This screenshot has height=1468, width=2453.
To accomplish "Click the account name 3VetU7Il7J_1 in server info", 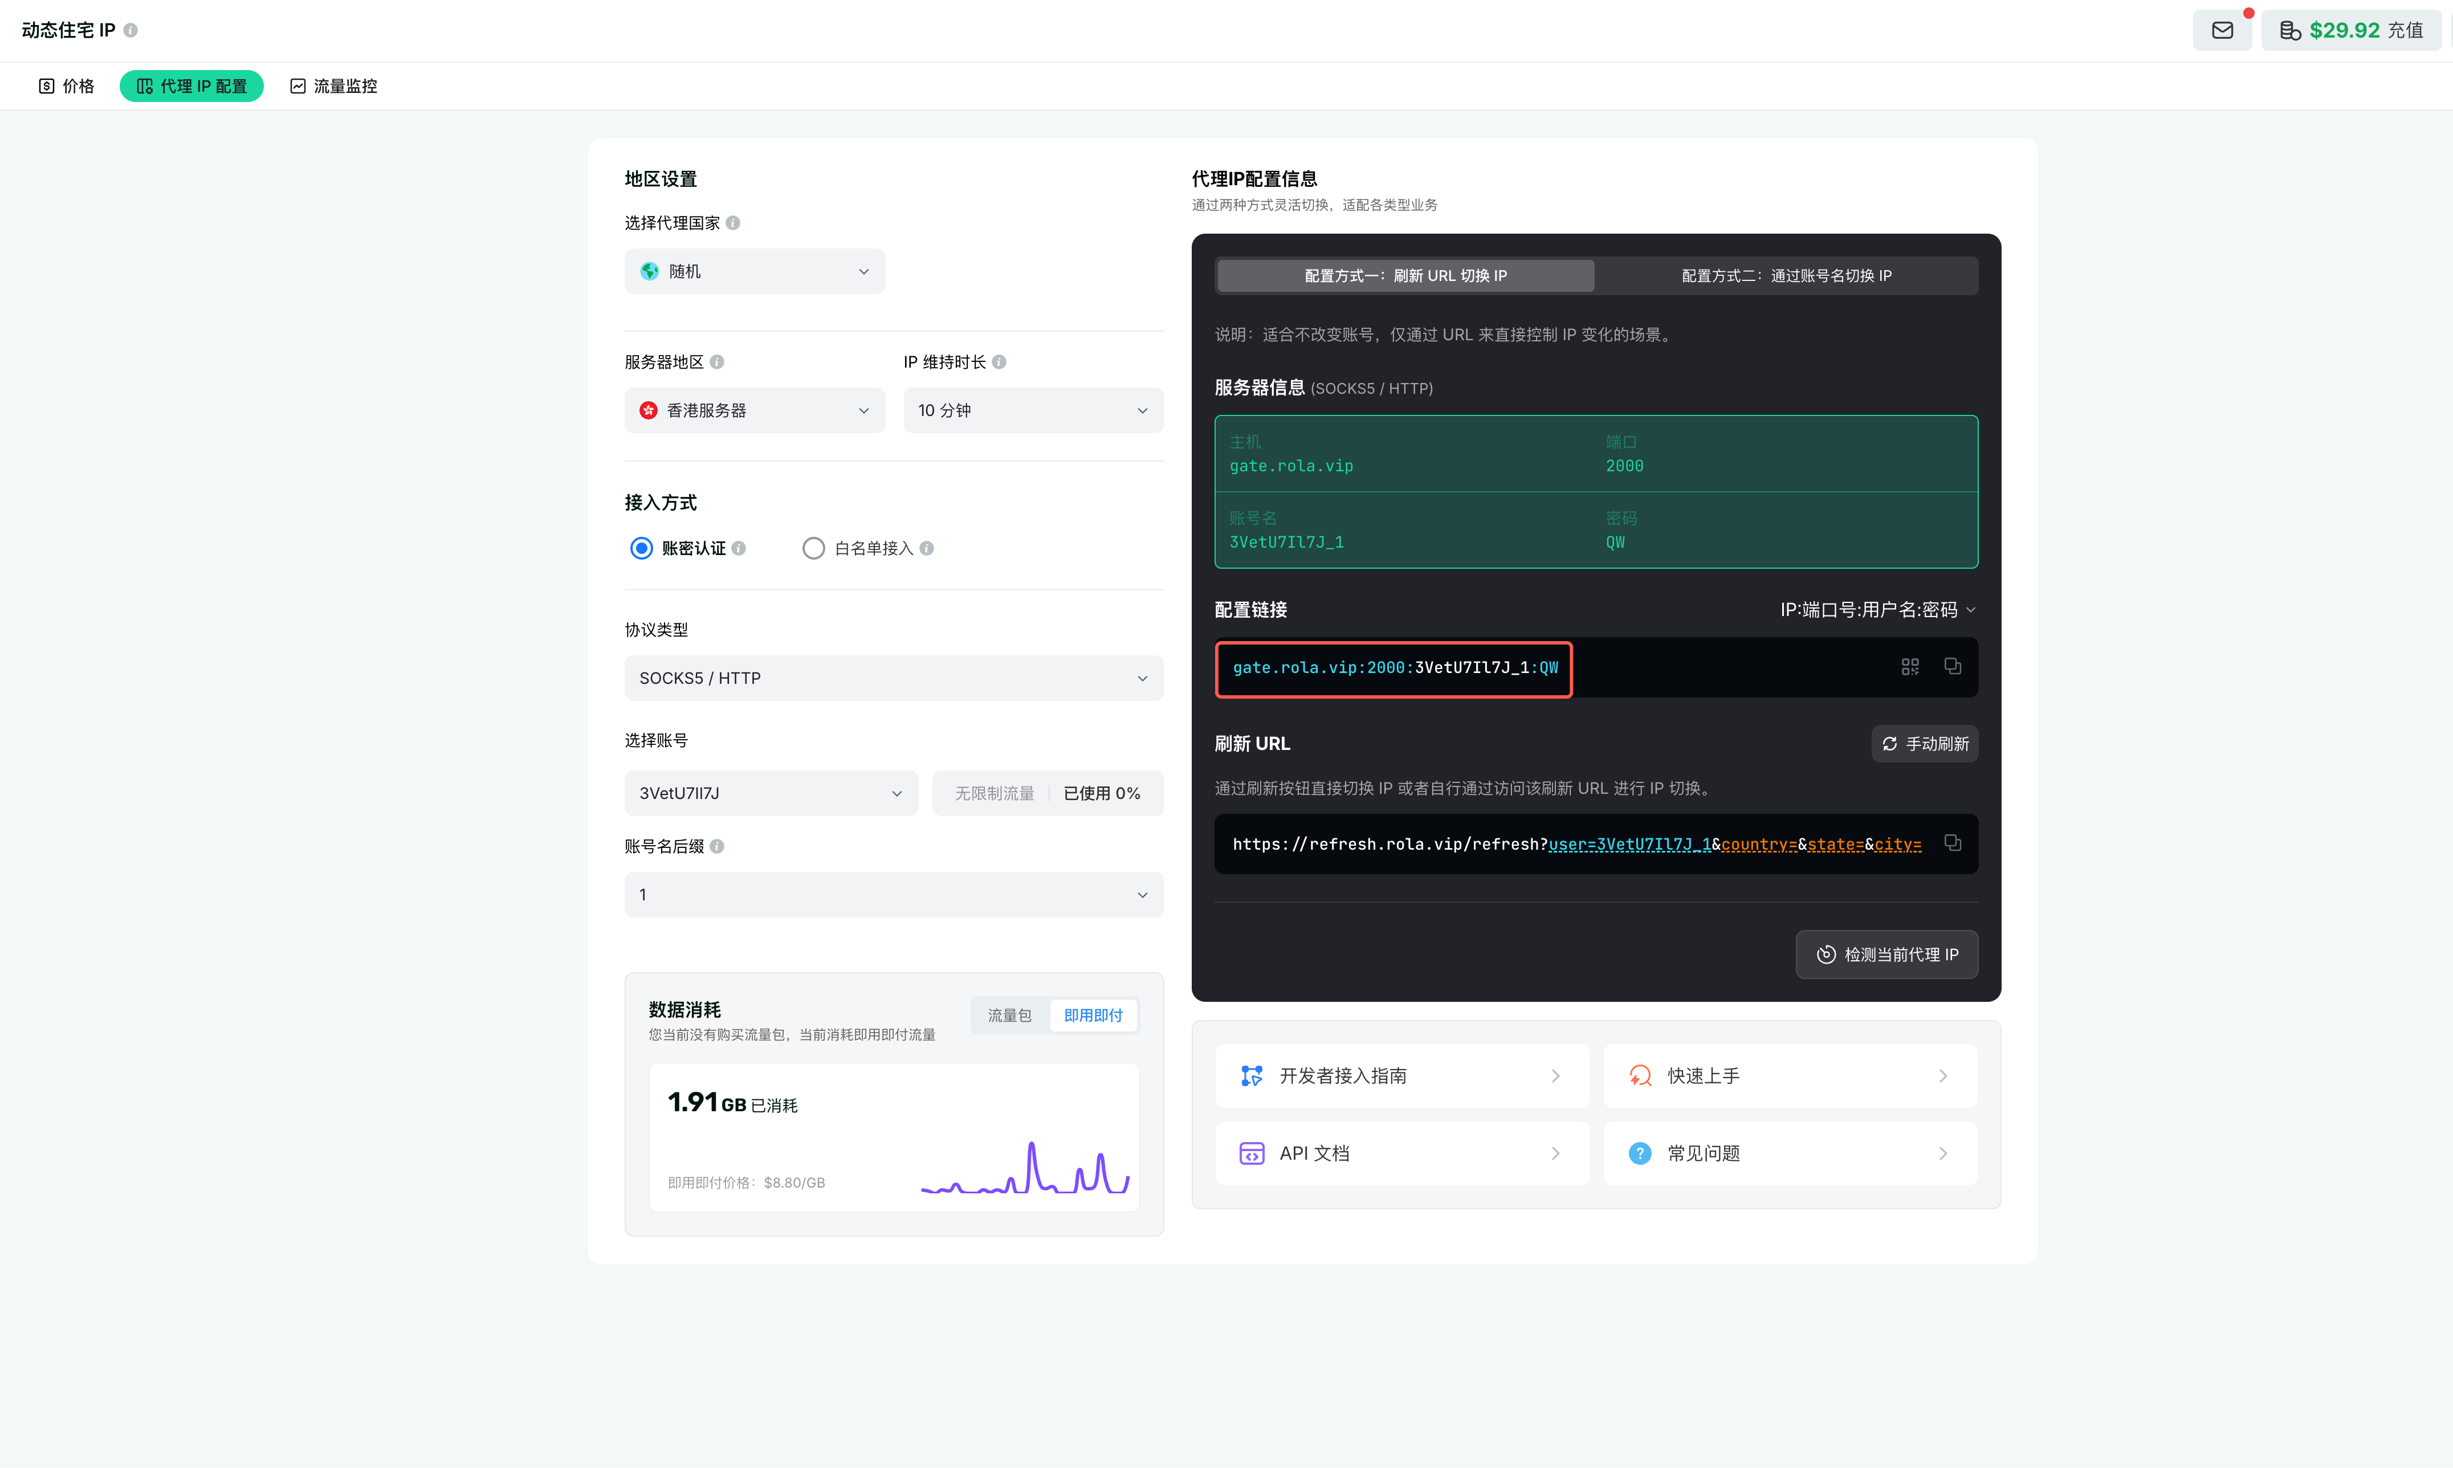I will (1286, 543).
